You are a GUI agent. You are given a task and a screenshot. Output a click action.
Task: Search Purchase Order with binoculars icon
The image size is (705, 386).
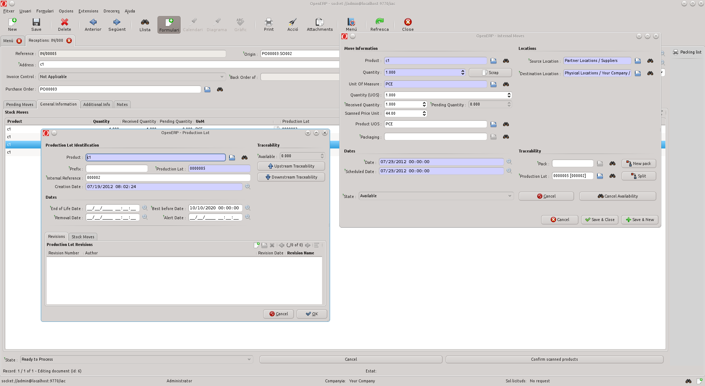[220, 89]
